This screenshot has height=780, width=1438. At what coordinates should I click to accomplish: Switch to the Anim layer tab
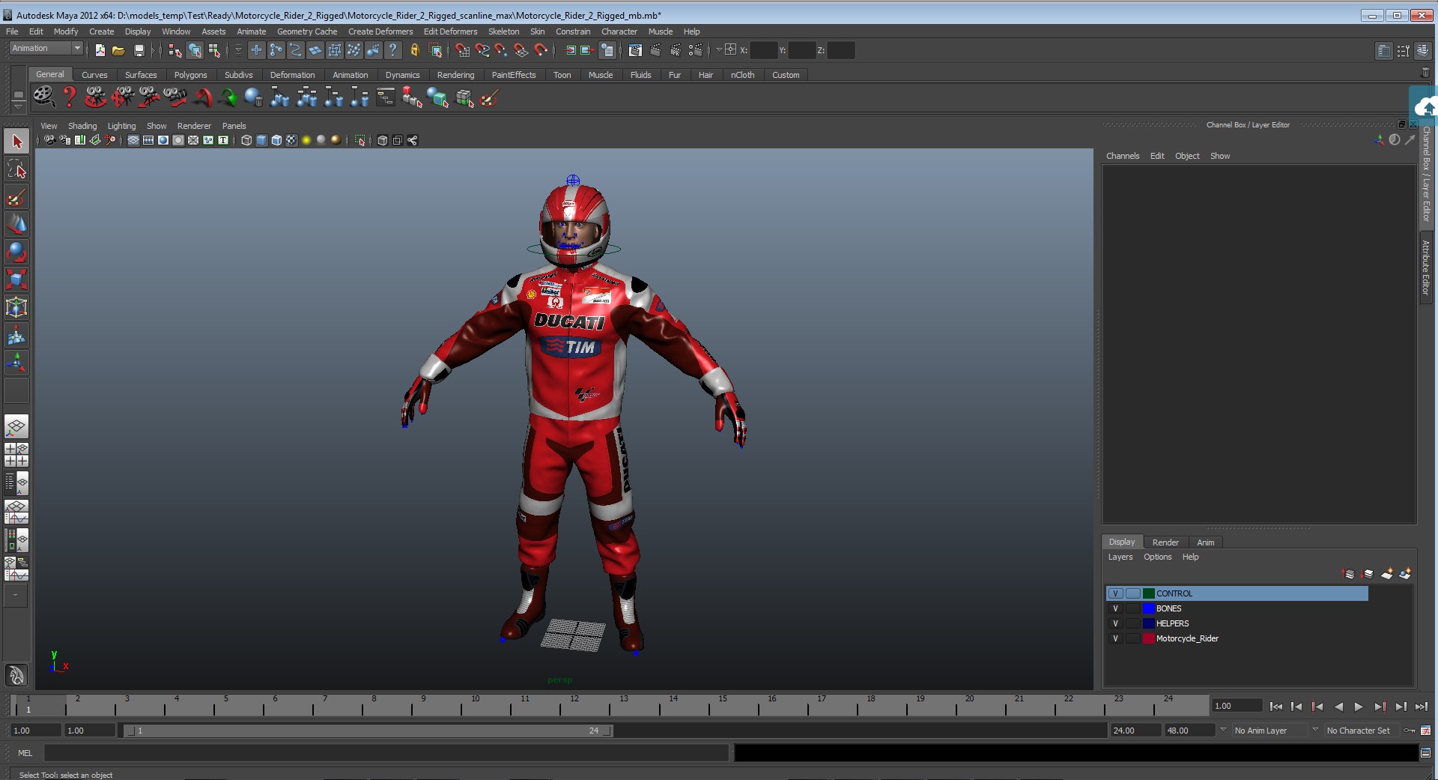1205,542
